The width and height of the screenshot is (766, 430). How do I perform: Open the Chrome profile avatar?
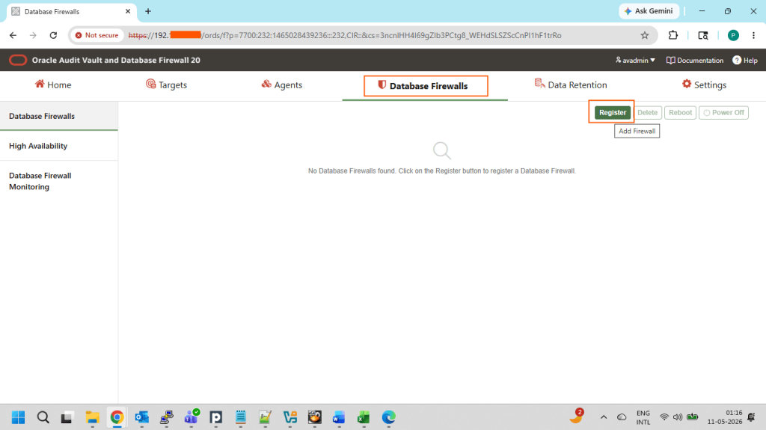[733, 35]
